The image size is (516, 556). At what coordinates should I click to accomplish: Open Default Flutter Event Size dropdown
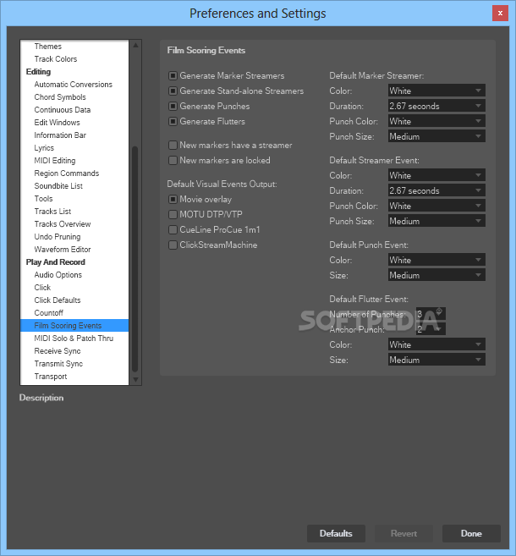(436, 360)
